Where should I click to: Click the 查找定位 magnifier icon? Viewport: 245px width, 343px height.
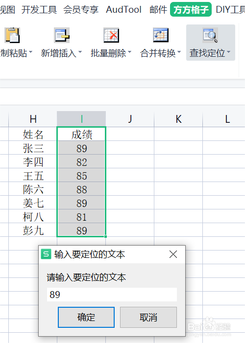tap(210, 35)
